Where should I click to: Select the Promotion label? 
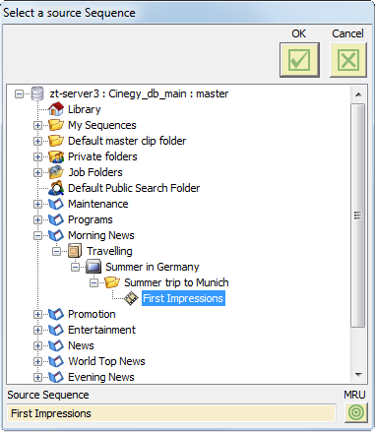92,314
